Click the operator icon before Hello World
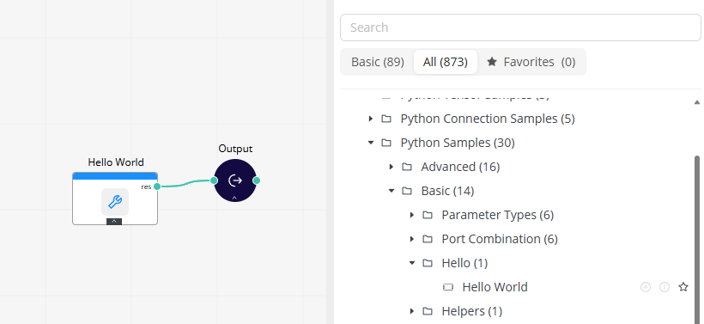 pyautogui.click(x=448, y=287)
